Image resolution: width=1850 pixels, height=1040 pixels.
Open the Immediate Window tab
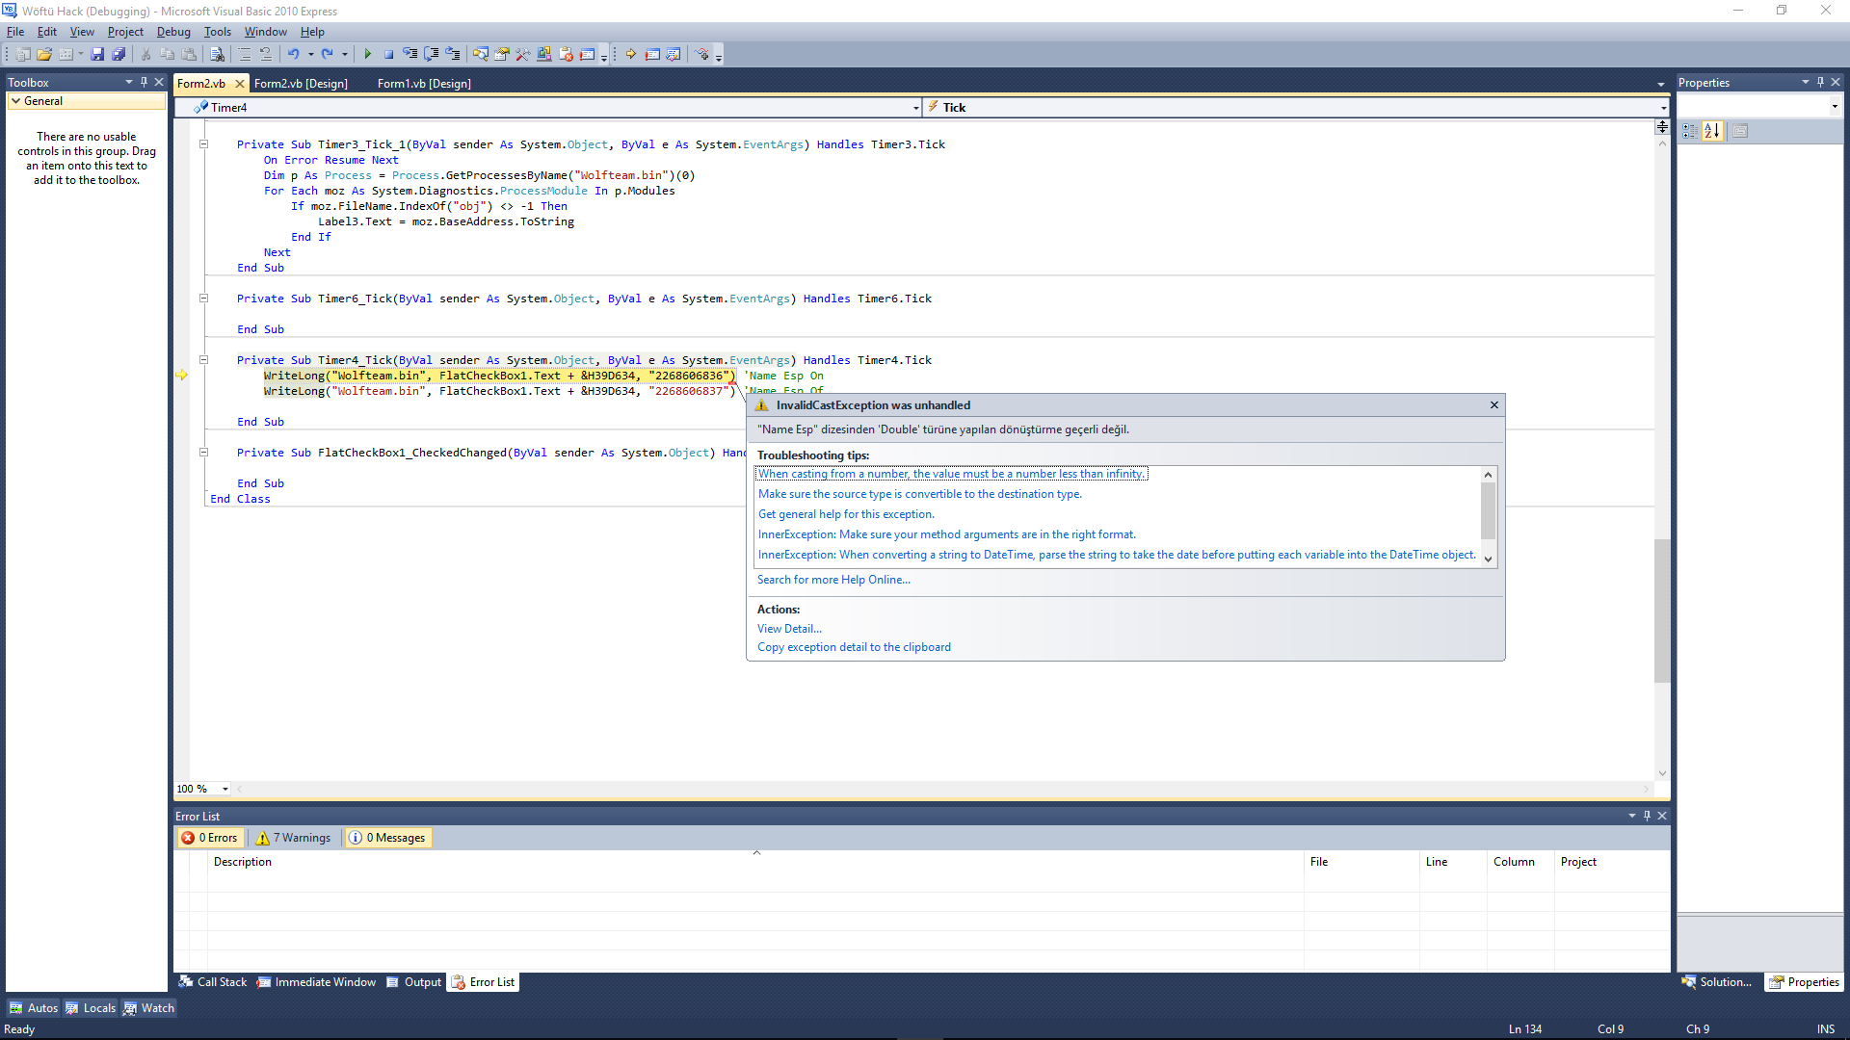coord(316,982)
